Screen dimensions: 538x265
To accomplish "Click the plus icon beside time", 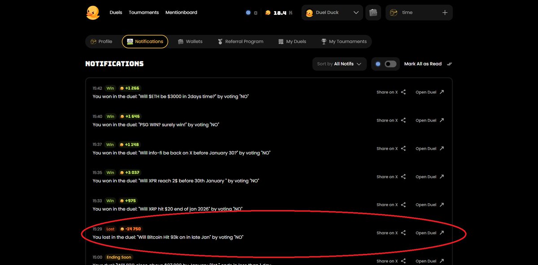I will pos(445,13).
